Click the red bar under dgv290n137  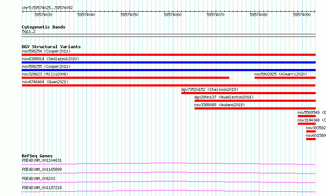click(255, 101)
